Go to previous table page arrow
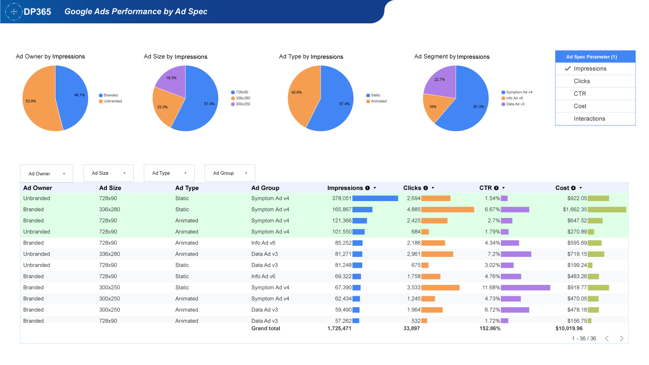The height and width of the screenshot is (365, 649). point(607,339)
